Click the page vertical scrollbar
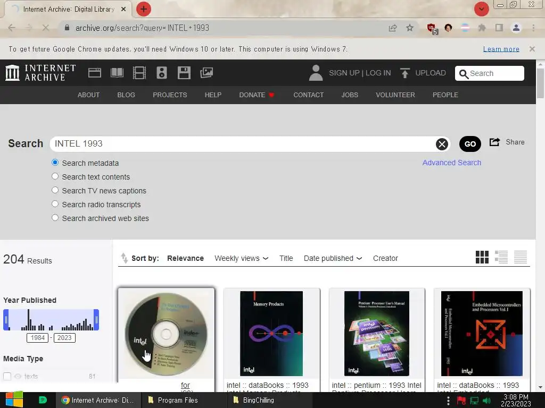The height and width of the screenshot is (408, 545). (540, 83)
